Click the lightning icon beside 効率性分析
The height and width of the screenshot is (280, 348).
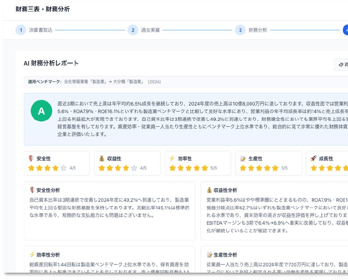[32, 254]
